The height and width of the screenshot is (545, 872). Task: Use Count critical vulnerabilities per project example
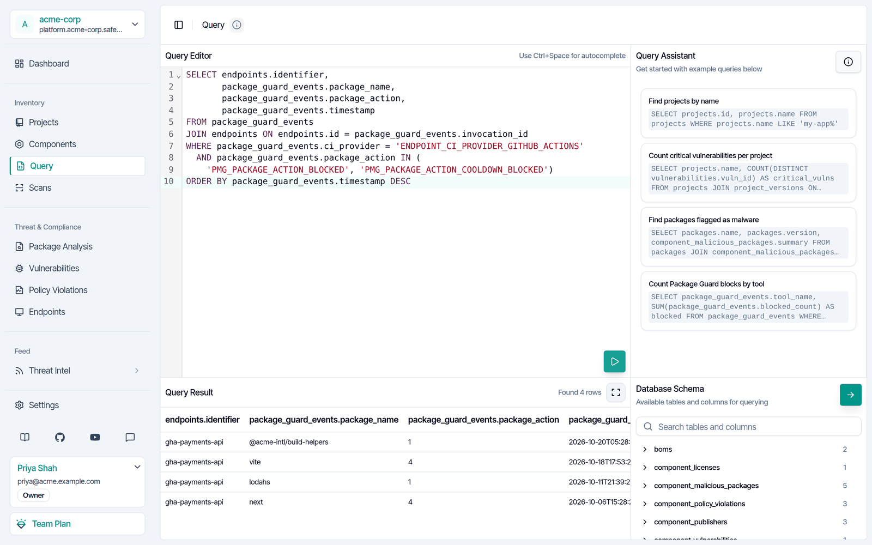coord(748,173)
